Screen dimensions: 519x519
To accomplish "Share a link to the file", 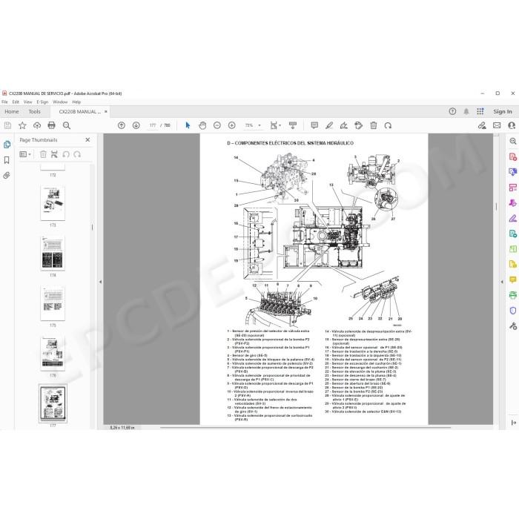I will pos(482,125).
